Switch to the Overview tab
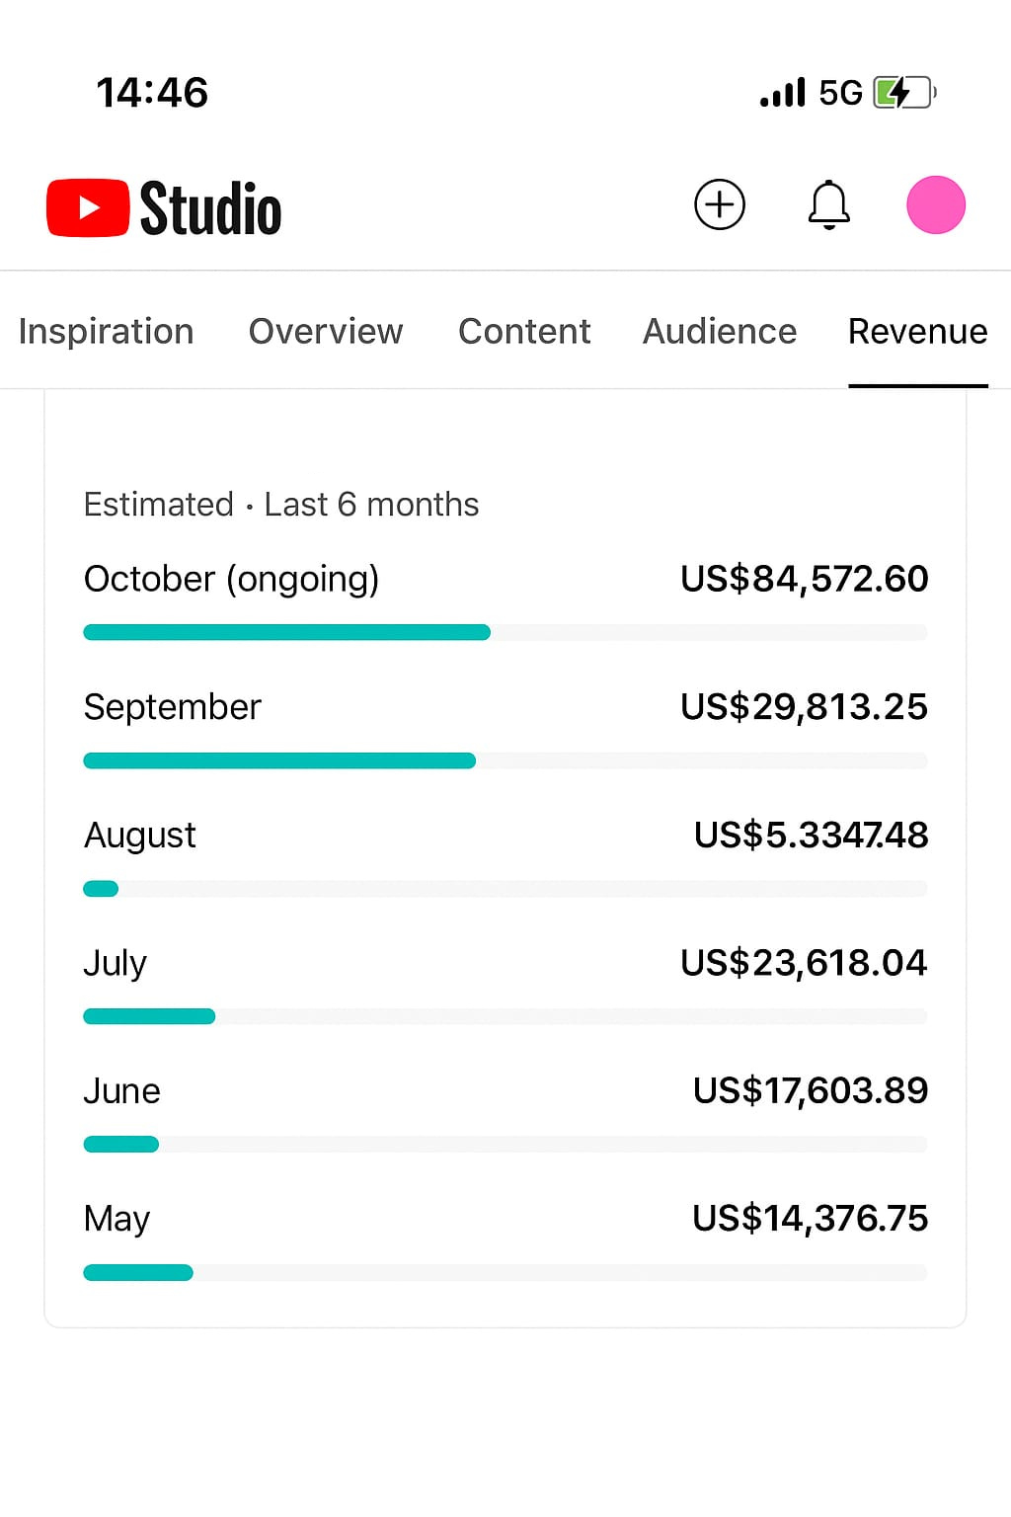 tap(326, 332)
